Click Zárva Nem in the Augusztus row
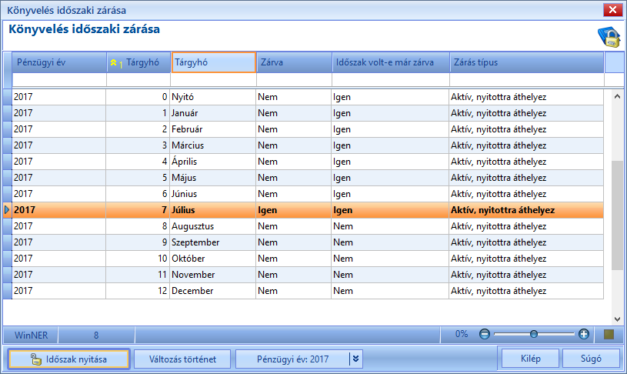 click(x=294, y=226)
